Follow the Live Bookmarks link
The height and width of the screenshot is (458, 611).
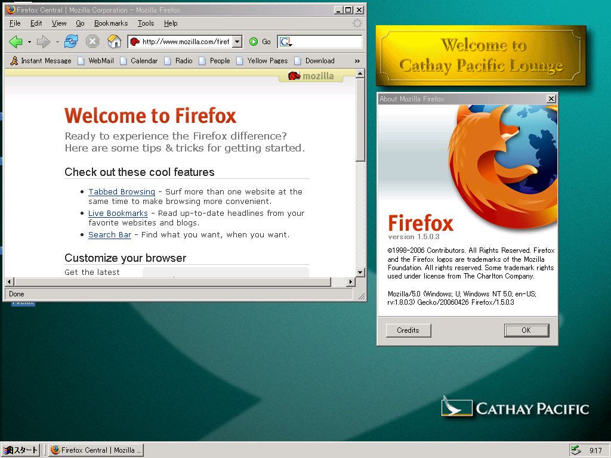pyautogui.click(x=118, y=213)
